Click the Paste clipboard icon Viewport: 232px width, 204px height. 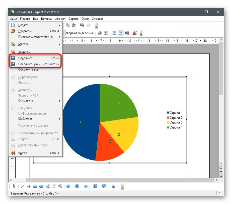(x=74, y=25)
